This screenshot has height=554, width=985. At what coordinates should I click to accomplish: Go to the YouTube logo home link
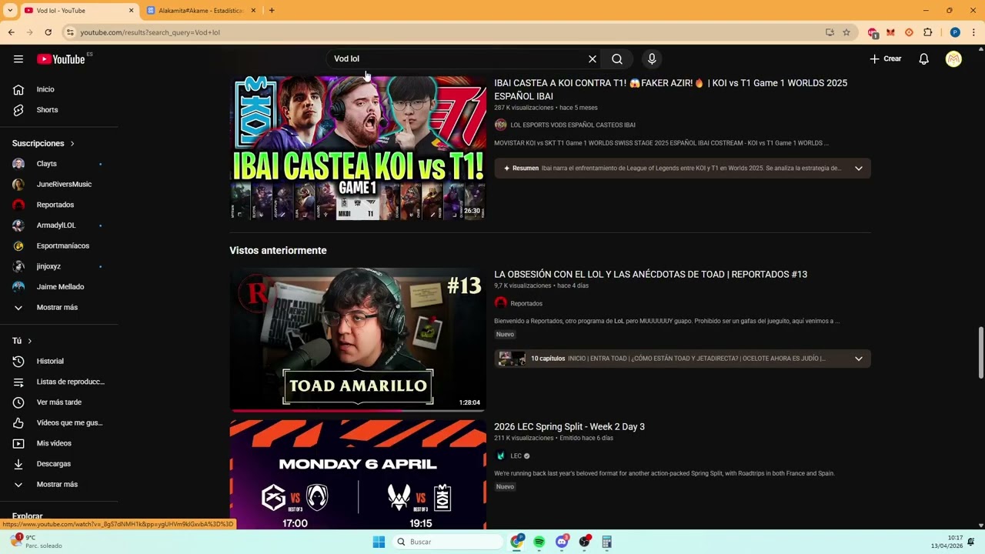point(61,59)
